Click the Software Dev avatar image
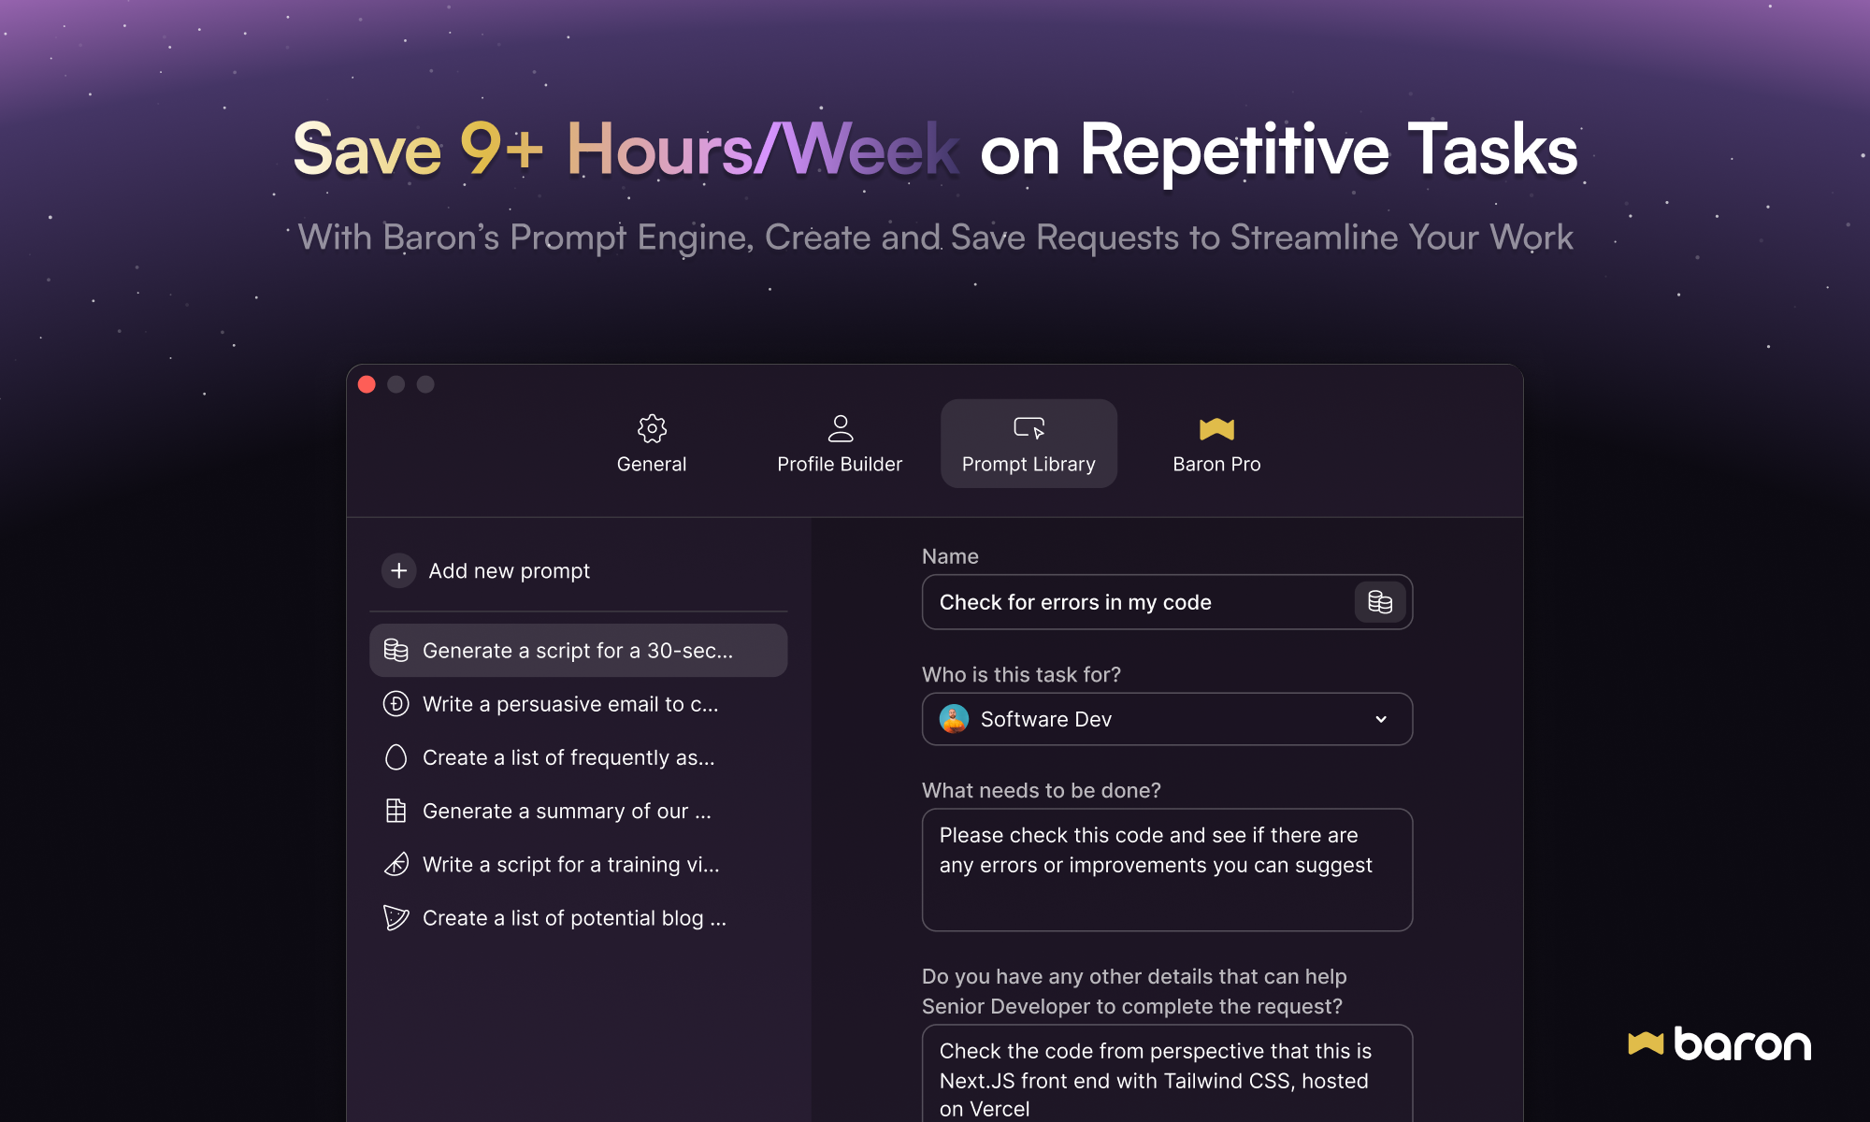 coord(954,719)
